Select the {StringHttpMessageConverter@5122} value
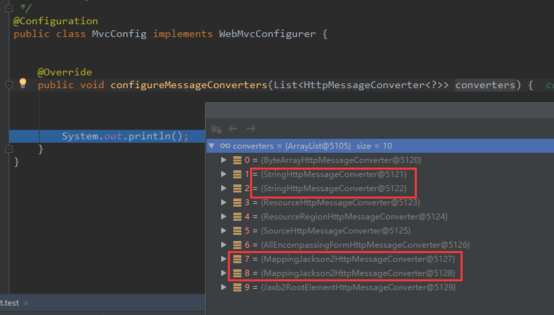 point(333,188)
